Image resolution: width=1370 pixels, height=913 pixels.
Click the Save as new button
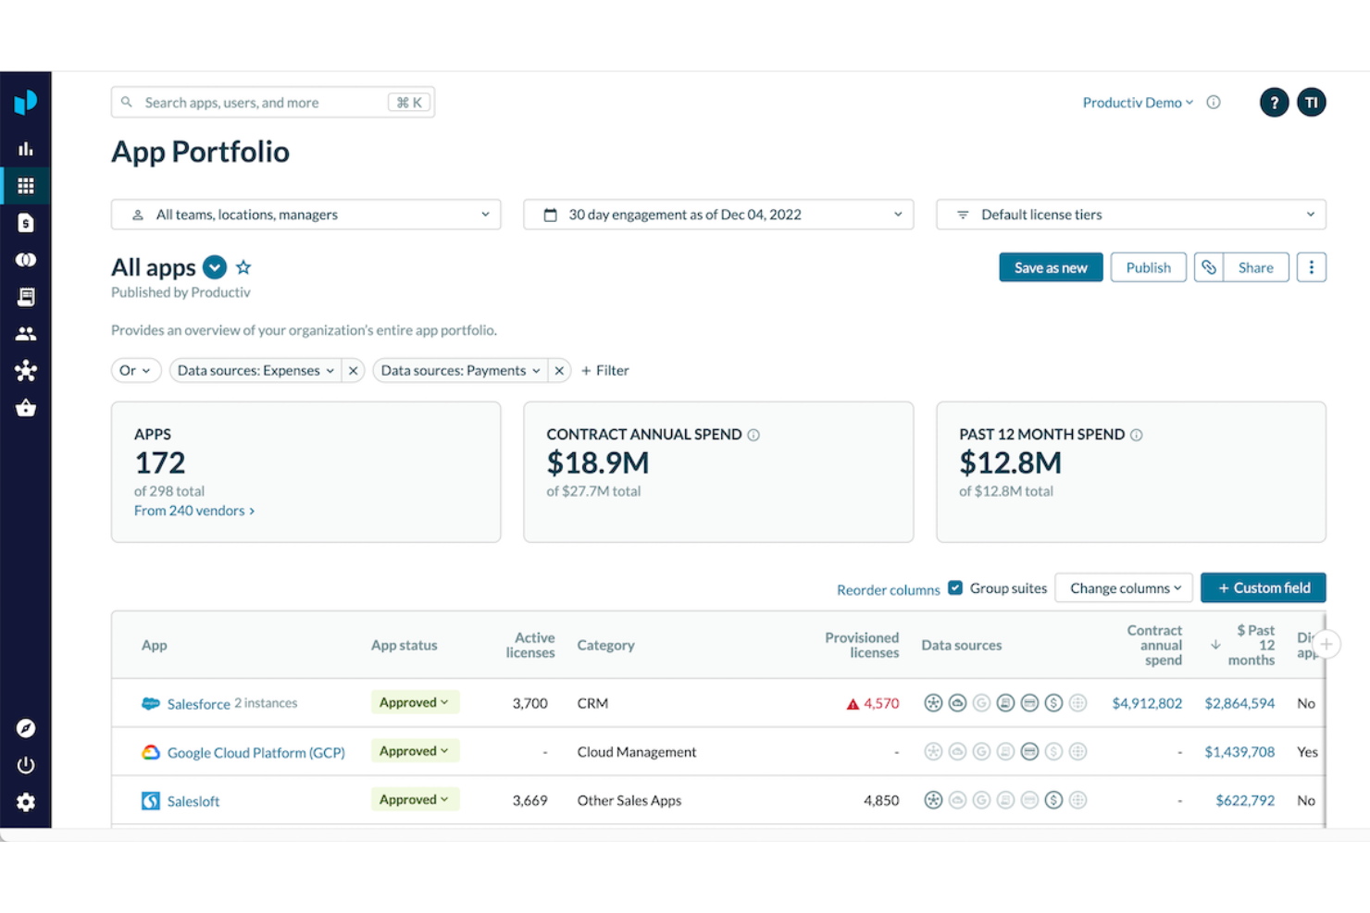[1051, 266]
